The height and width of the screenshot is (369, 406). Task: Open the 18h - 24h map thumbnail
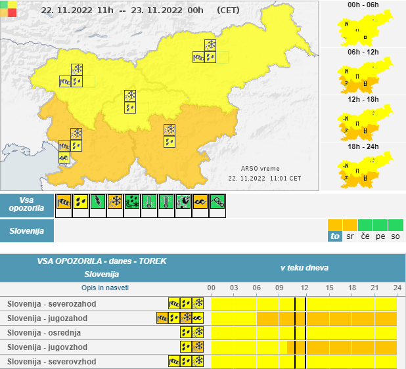coord(365,170)
